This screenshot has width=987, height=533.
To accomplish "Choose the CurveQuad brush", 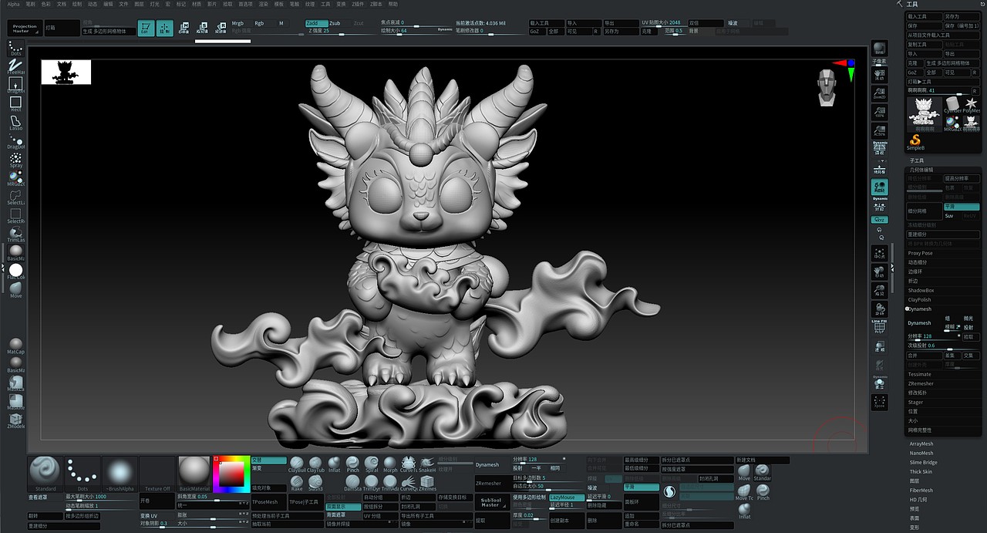I will tap(409, 483).
